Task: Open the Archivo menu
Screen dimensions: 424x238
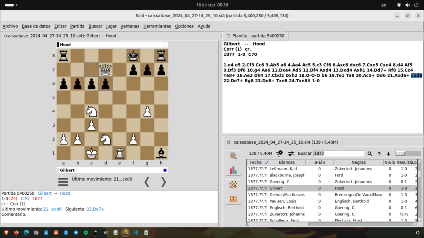Action: [10, 26]
